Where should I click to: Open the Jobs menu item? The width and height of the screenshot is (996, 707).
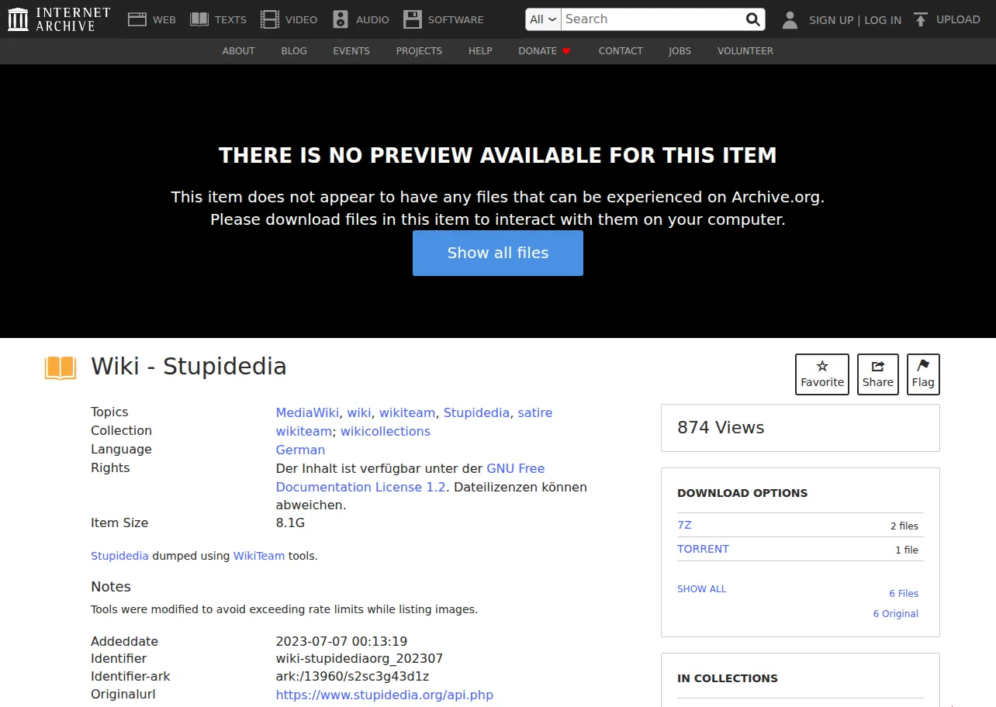680,51
